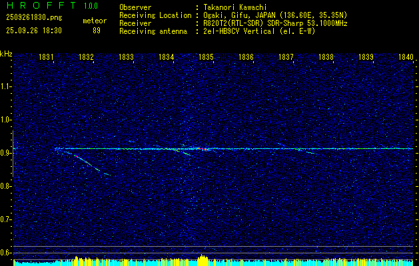Click the short slanted echo before 1838
This screenshot has width=419, height=266.
310,152
